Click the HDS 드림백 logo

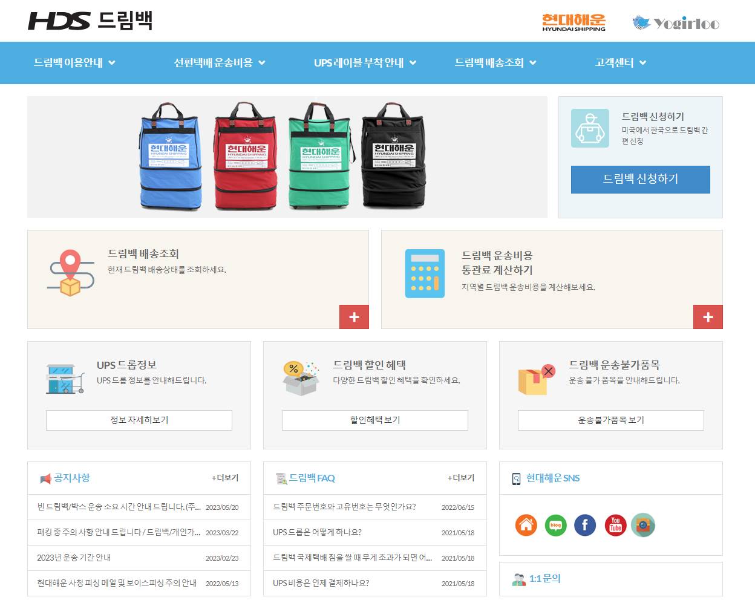point(90,21)
